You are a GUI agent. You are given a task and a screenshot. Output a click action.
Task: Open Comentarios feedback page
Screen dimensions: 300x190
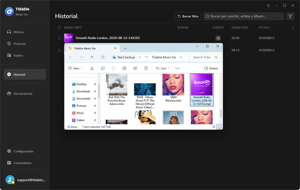19,163
